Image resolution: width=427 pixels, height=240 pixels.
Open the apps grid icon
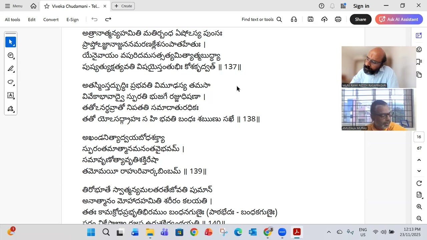pos(343,6)
